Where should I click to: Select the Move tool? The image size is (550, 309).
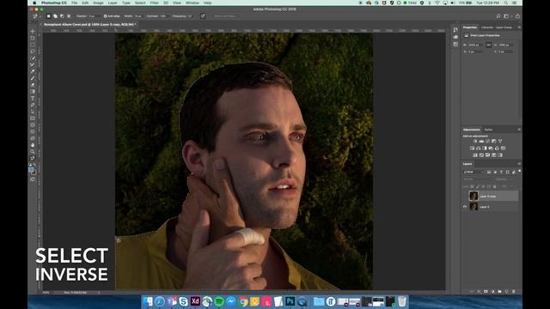click(x=33, y=31)
